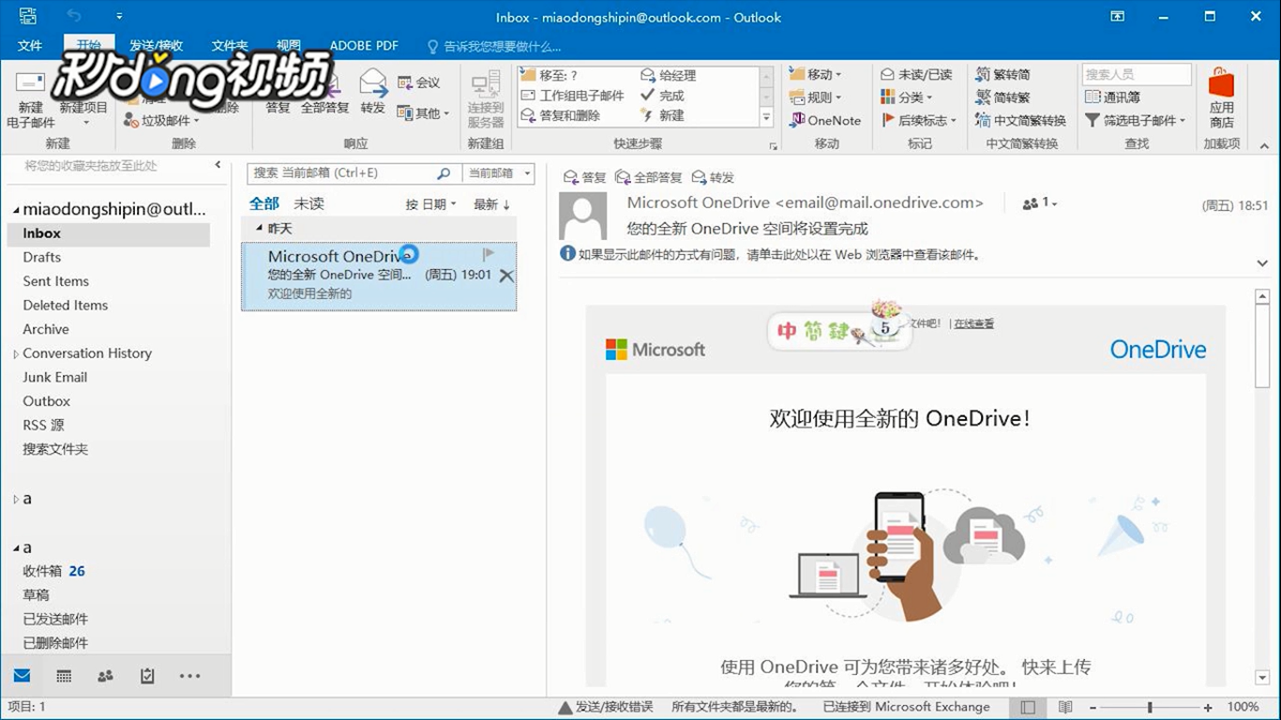Switch to People view in navigation bar
The width and height of the screenshot is (1281, 720).
pos(105,676)
